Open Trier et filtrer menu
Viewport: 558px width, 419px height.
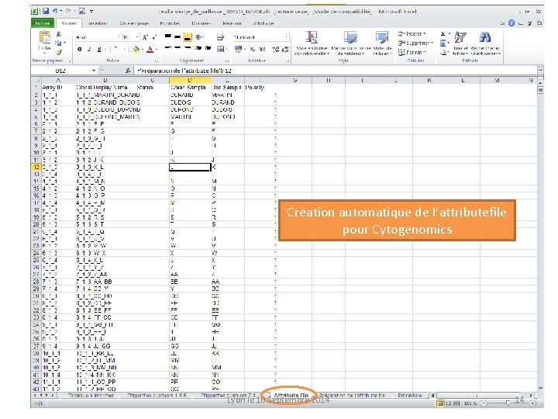tap(460, 43)
